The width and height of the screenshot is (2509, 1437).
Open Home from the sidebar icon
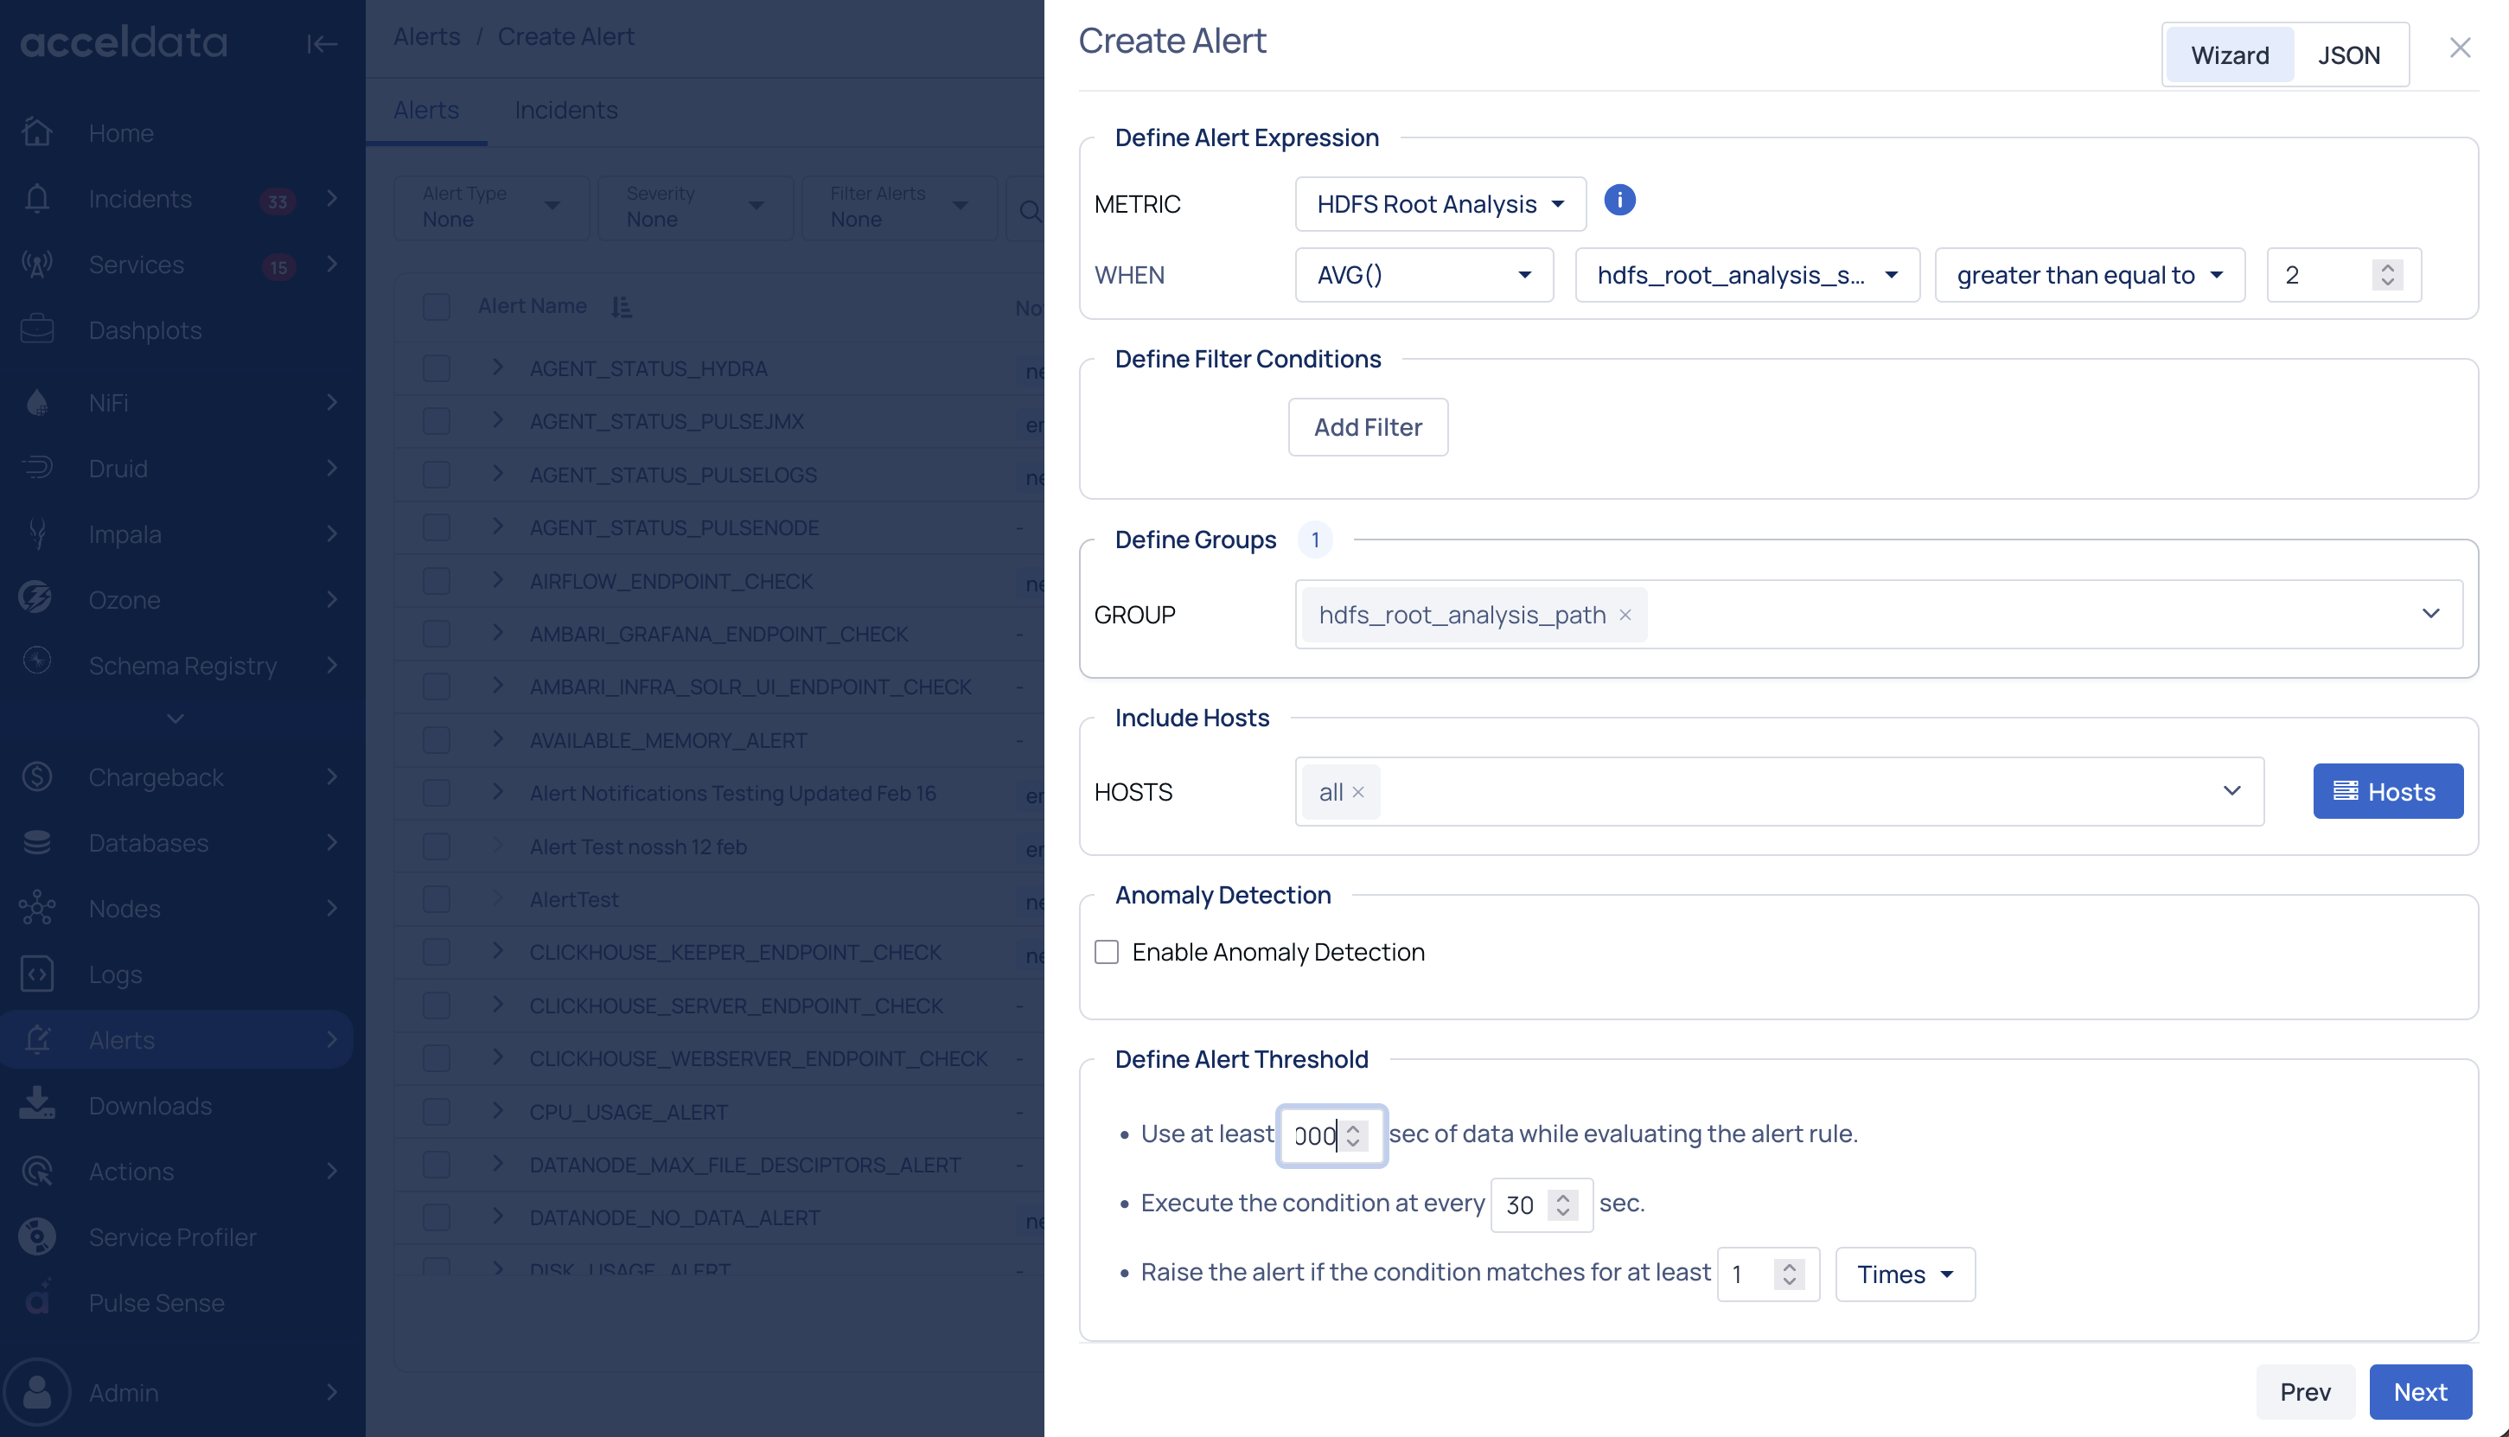(x=37, y=132)
